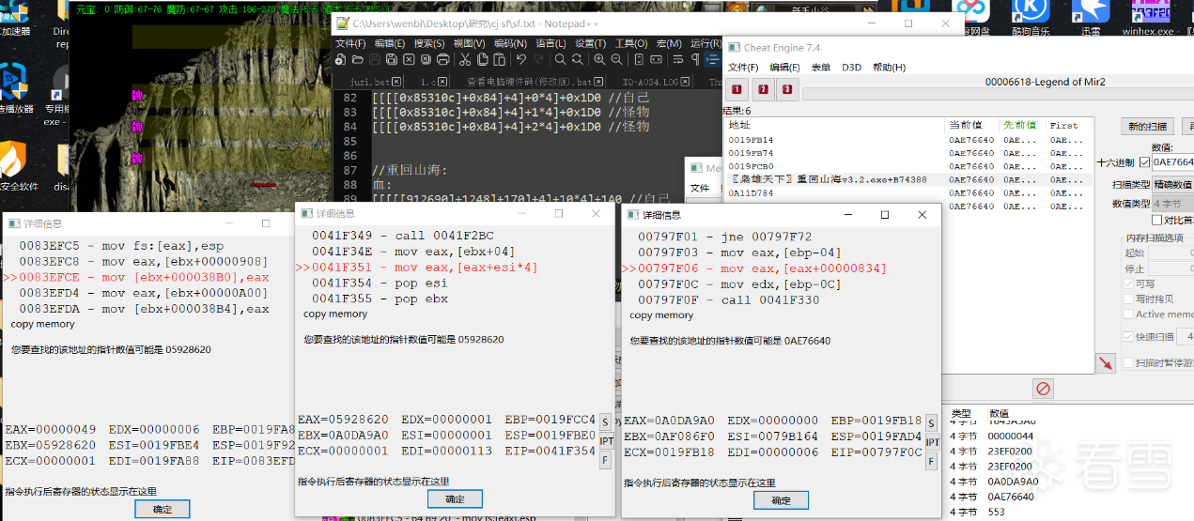
Task: Click the red arrow add-to-address-list button
Action: 1106,363
